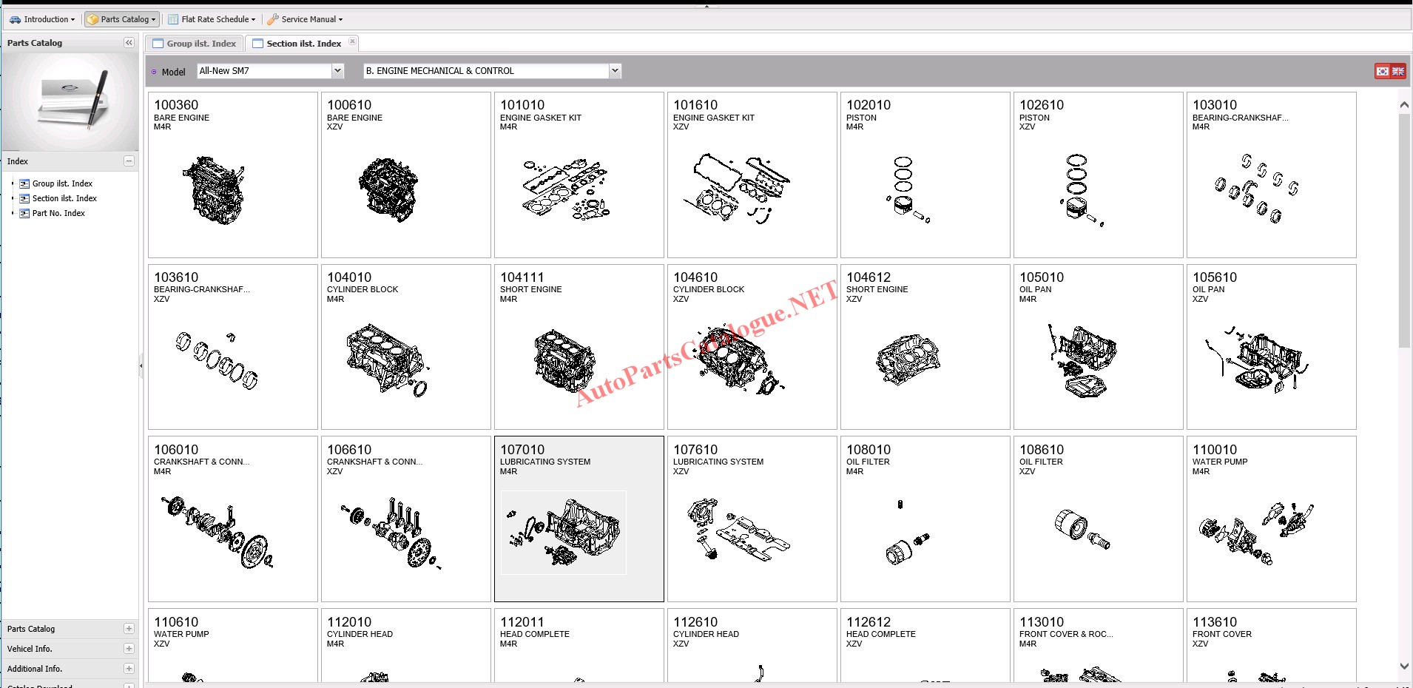Open the 108610 Oil Filter XZV diagram
Viewport: 1413px width, 688px height.
click(1098, 519)
